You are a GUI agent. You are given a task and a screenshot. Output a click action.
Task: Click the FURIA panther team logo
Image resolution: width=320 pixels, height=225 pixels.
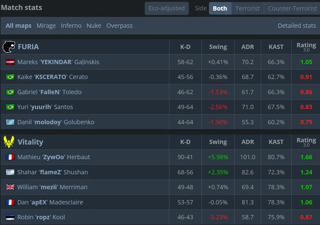coord(9,47)
